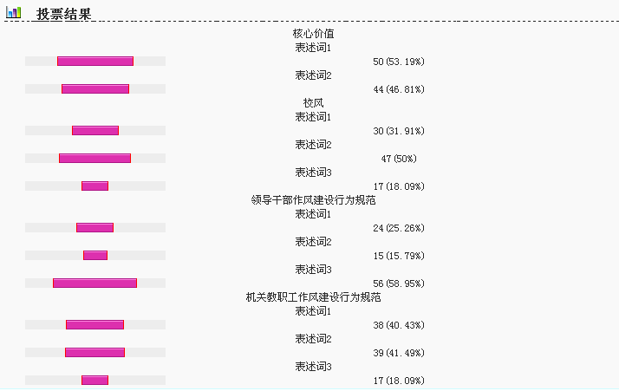Click the bar chart icon beside 投票结果
The width and height of the screenshot is (619, 391).
pyautogui.click(x=13, y=13)
